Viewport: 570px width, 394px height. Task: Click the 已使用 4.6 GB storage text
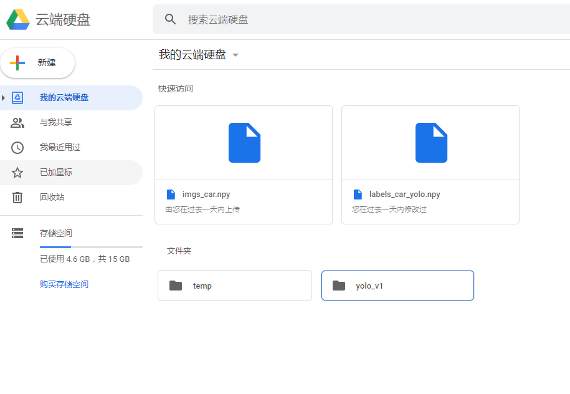pos(85,259)
